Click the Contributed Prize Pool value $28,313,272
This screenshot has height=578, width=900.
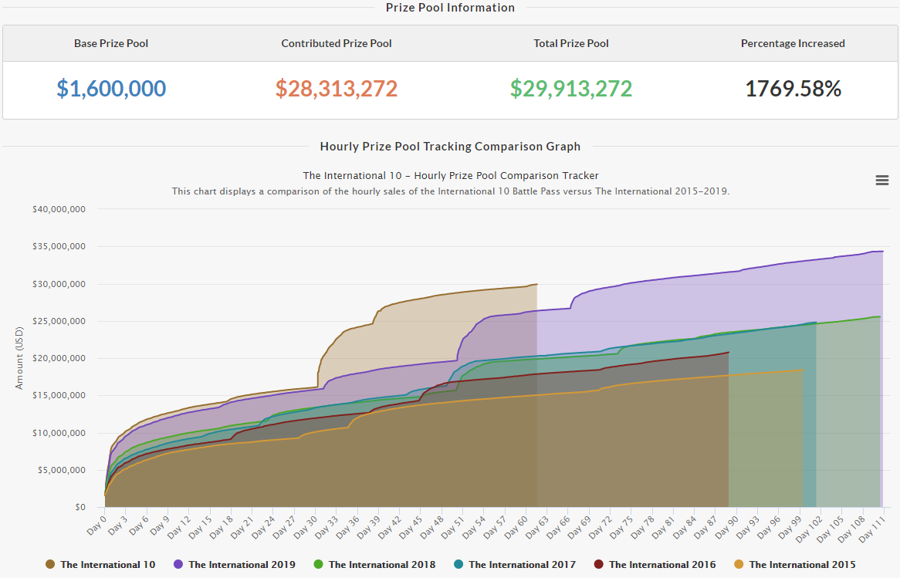point(337,89)
